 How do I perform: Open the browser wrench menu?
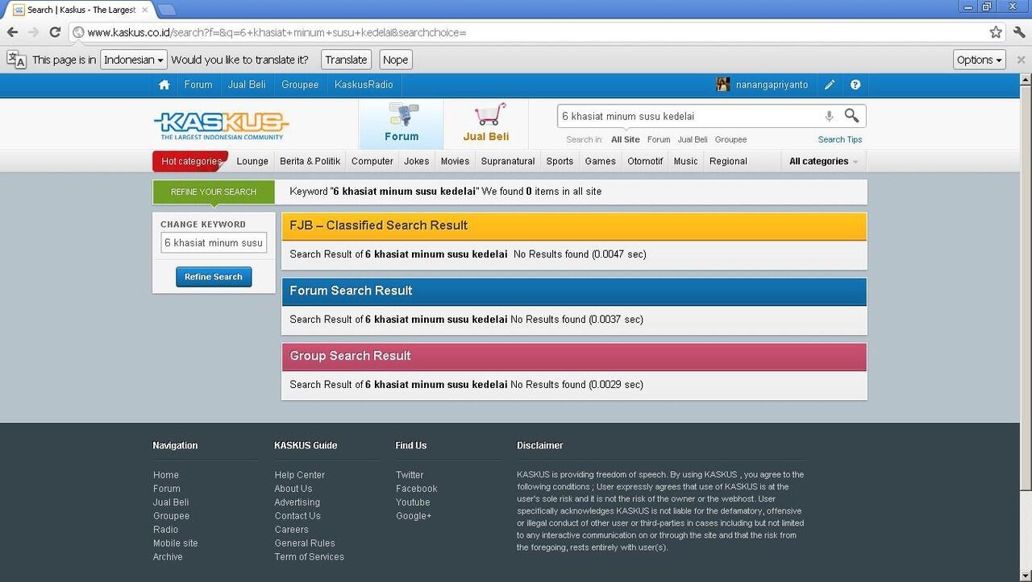click(1019, 32)
